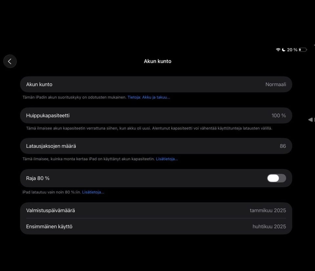Screen dimensions: 315x271
Task: Enable the Raja 80 % charge limit switch
Action: (x=276, y=178)
